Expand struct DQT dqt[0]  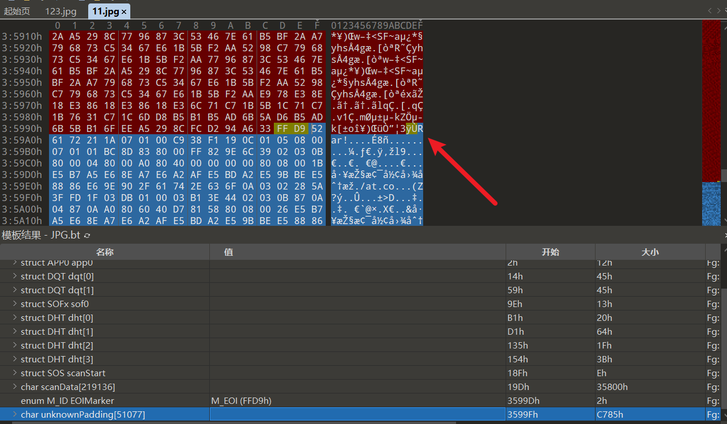click(x=15, y=276)
